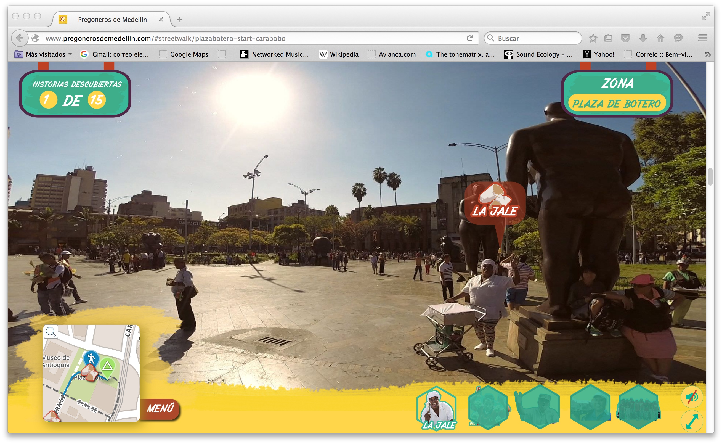Expand the Más visitados bookmarks dropdown
This screenshot has width=722, height=444.
coord(70,54)
